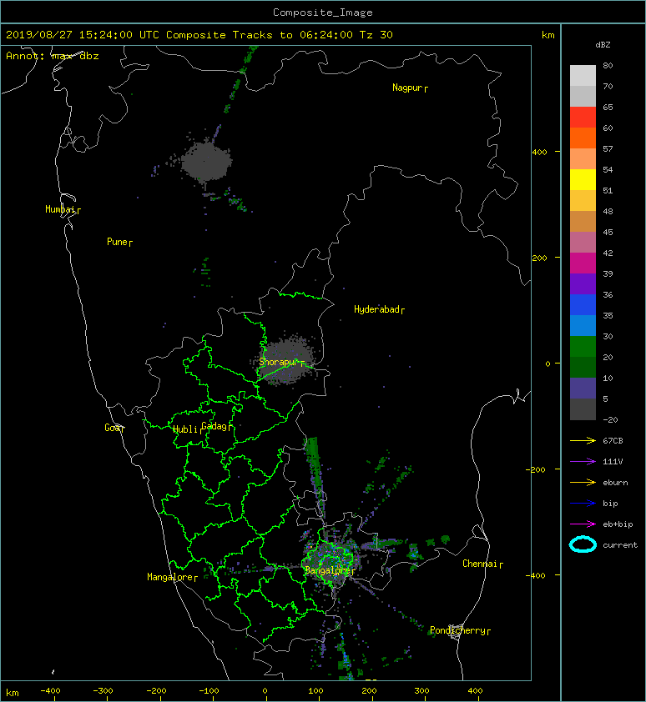646x702 pixels.
Task: Select the dark orange swatch between 60 and 57
Action: 583,138
